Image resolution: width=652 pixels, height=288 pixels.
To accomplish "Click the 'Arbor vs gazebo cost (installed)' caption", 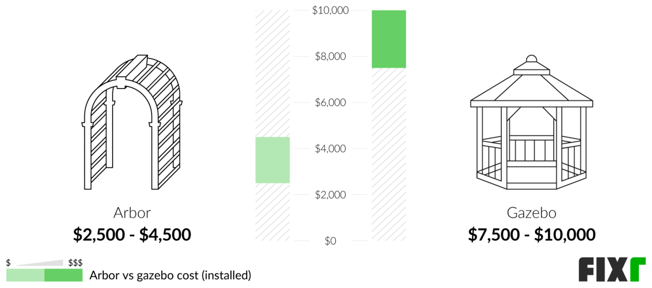I will (170, 275).
